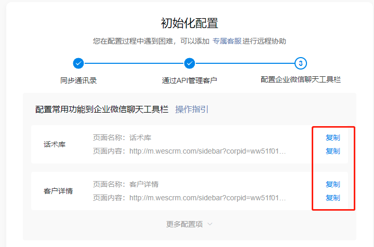Click the step 2 checkmark circle icon
The image size is (374, 247).
[190, 63]
